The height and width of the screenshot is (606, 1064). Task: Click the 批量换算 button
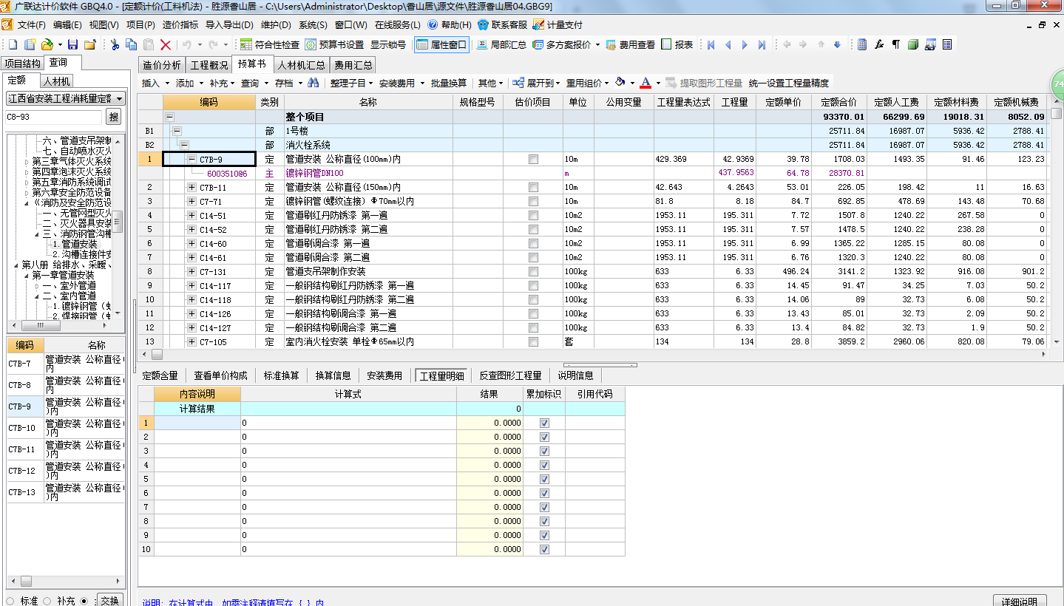(449, 83)
